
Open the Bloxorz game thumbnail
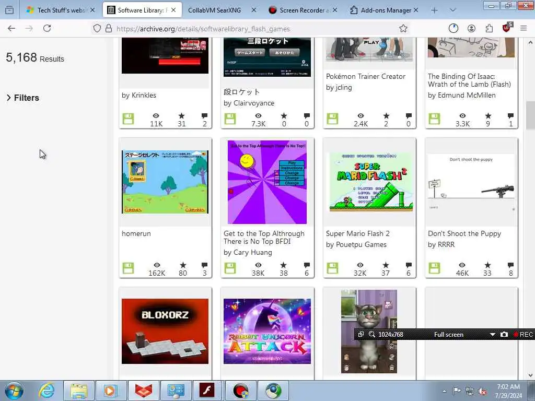(x=165, y=331)
